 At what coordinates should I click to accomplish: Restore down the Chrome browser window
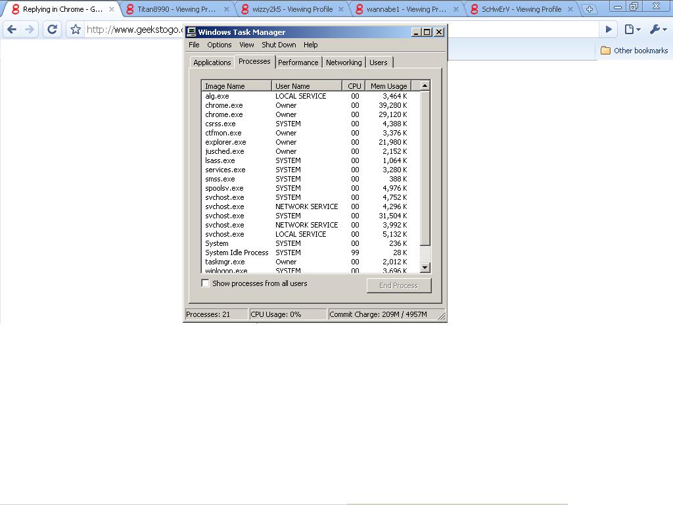(634, 7)
